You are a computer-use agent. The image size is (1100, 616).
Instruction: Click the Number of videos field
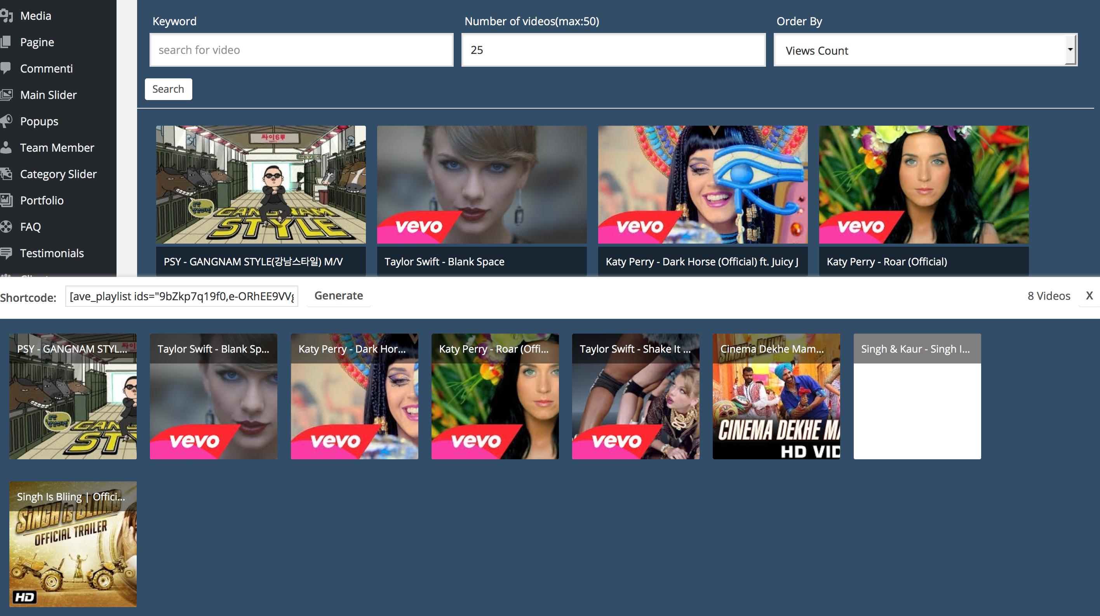[x=613, y=50]
